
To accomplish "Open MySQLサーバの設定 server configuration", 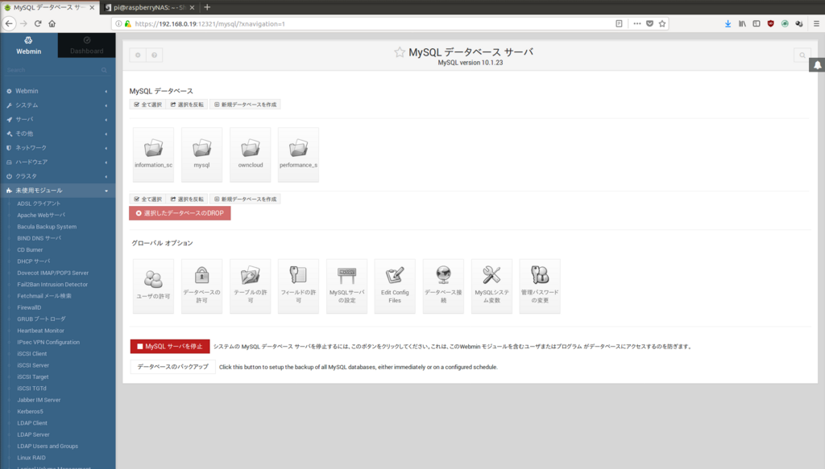I will (346, 286).
